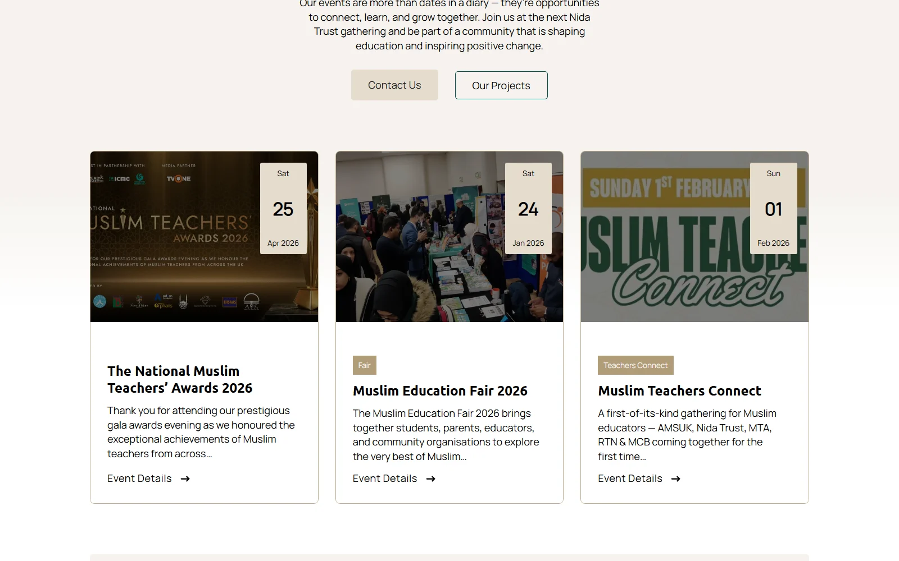Open the Muslim Education Fair 2026 title
Screen dimensions: 899x561
440,390
